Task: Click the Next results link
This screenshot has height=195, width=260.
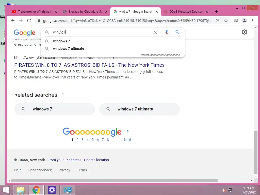Action: [x=127, y=140]
